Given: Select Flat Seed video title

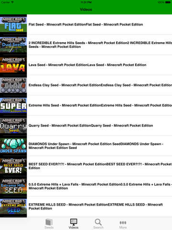Looking at the screenshot, I should (86, 24).
